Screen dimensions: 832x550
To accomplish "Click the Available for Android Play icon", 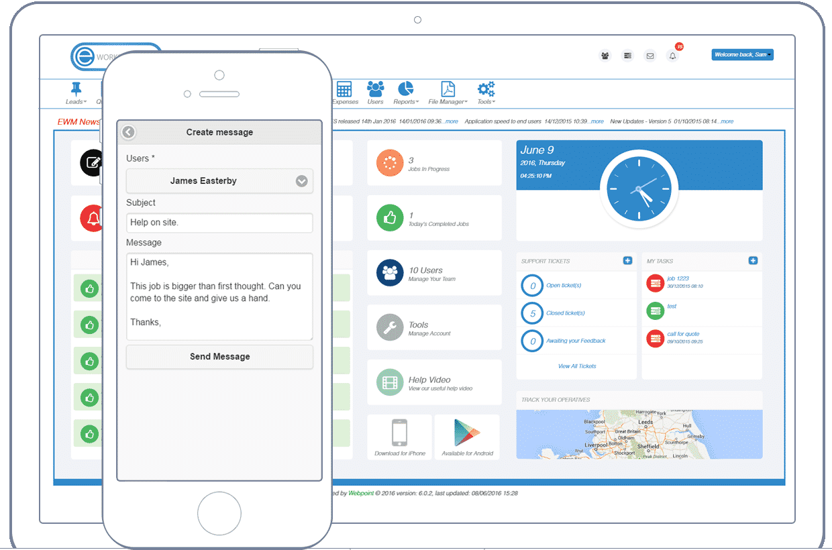I will (x=467, y=433).
